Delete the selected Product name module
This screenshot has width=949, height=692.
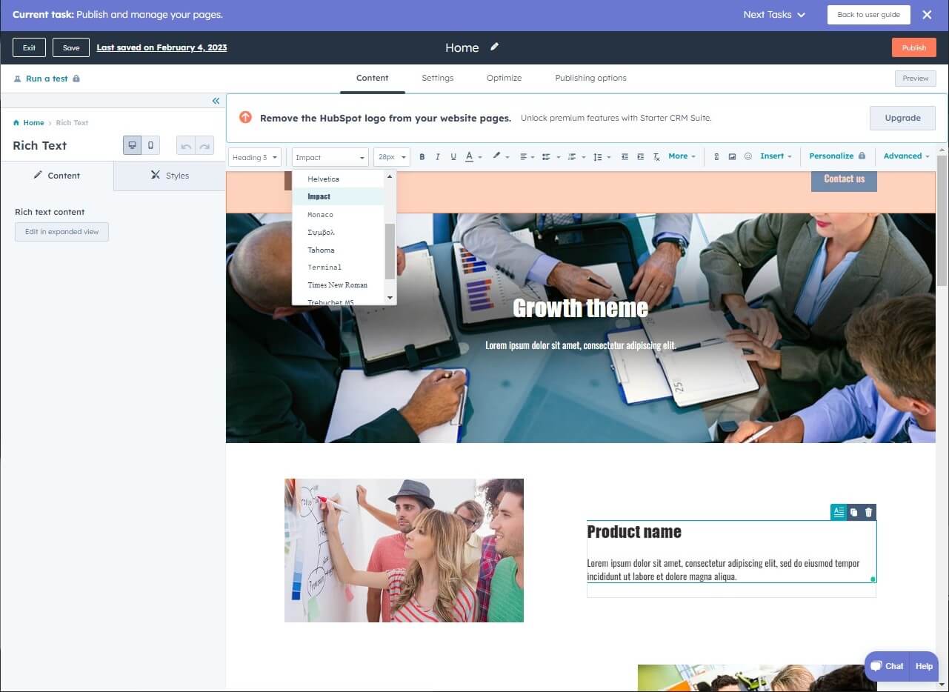click(x=869, y=512)
